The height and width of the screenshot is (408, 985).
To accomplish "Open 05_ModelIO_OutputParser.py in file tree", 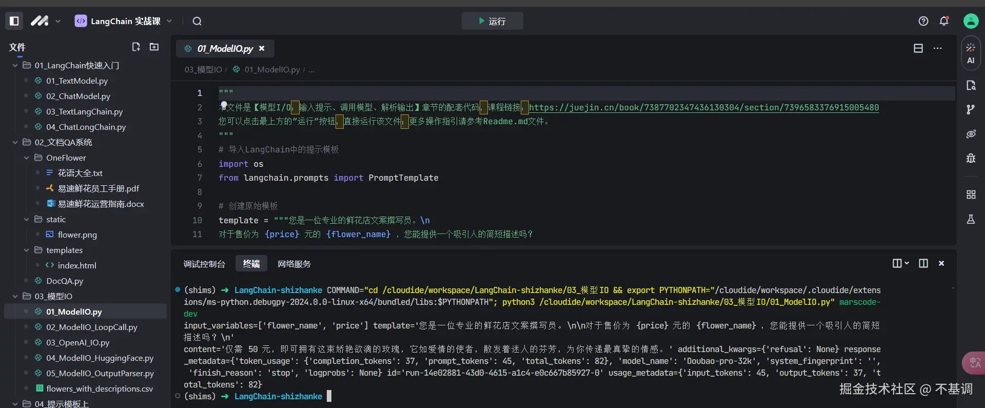I will [x=100, y=374].
